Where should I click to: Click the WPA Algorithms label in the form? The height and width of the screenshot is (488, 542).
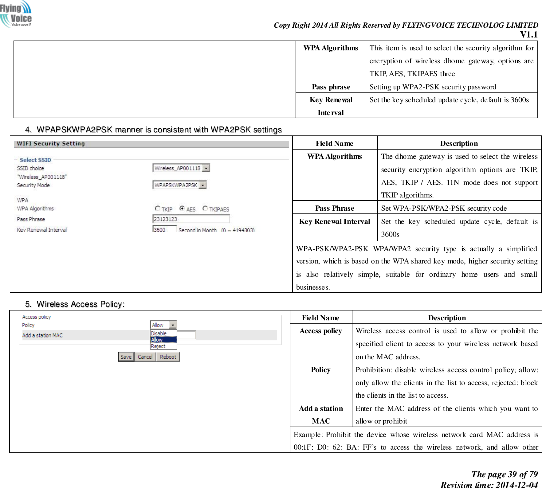point(35,209)
